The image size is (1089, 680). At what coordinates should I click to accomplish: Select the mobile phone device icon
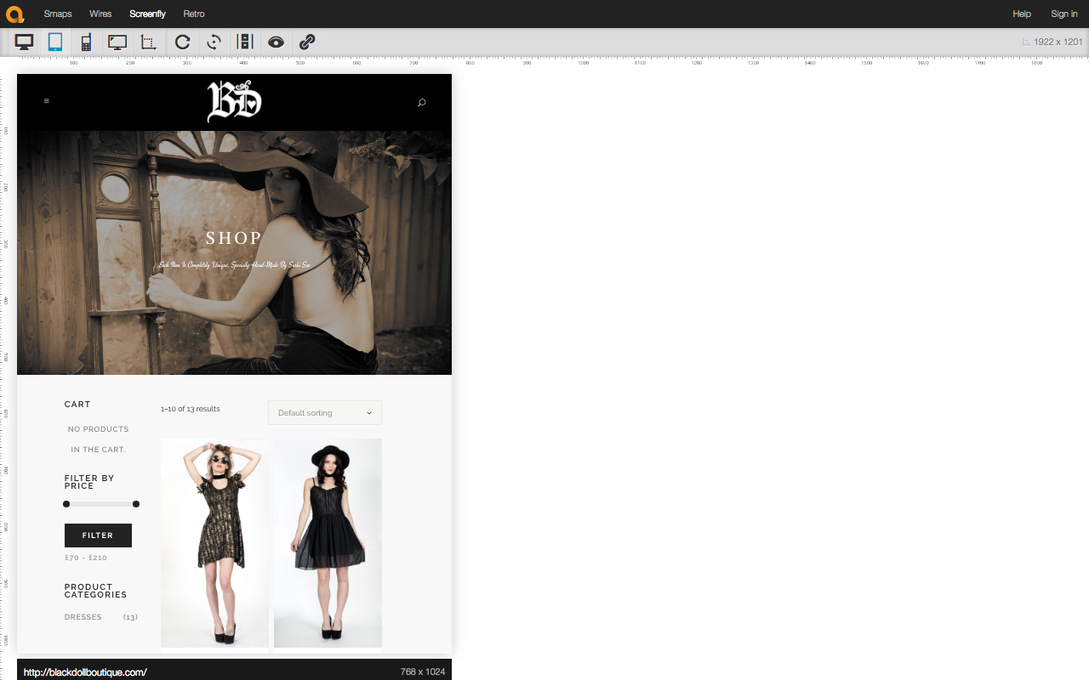(86, 42)
